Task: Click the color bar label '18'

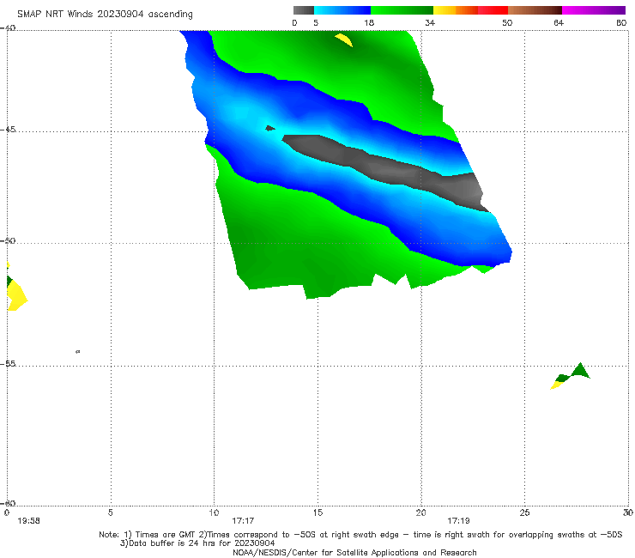Action: [368, 23]
